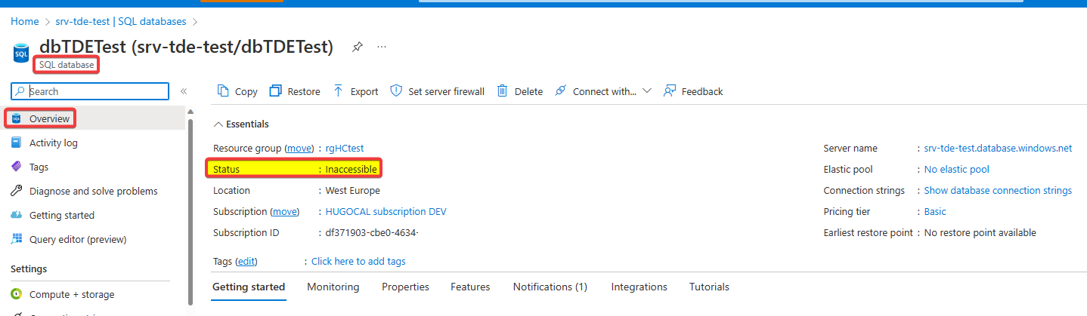Expand the Connect with dropdown arrow
The height and width of the screenshot is (316, 1087).
(647, 91)
